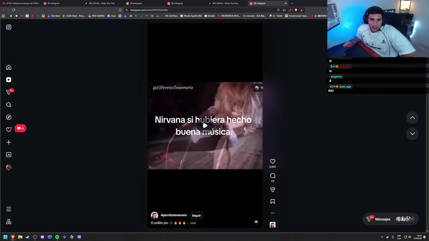Toggle the reel sound mute button

(x=256, y=222)
